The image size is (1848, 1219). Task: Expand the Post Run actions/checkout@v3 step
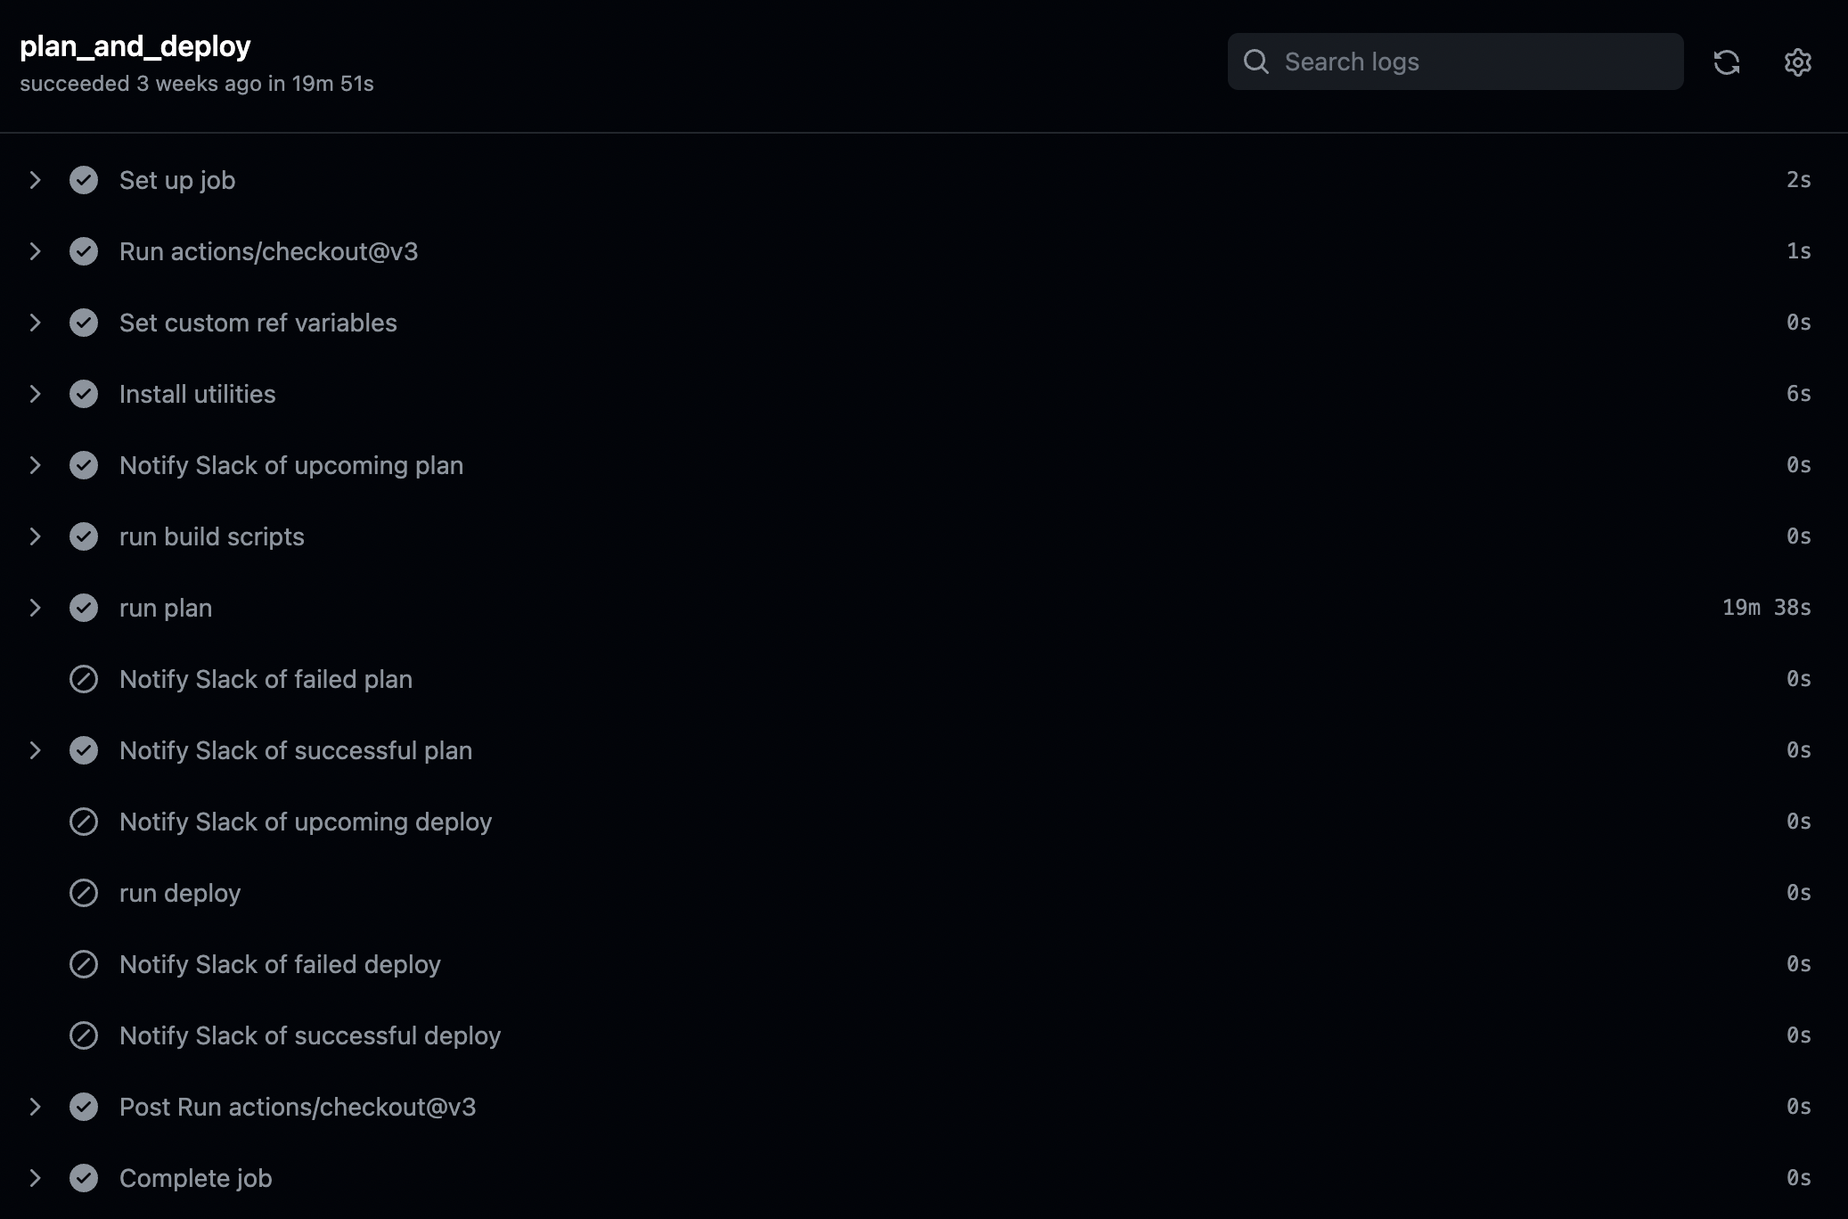(35, 1107)
